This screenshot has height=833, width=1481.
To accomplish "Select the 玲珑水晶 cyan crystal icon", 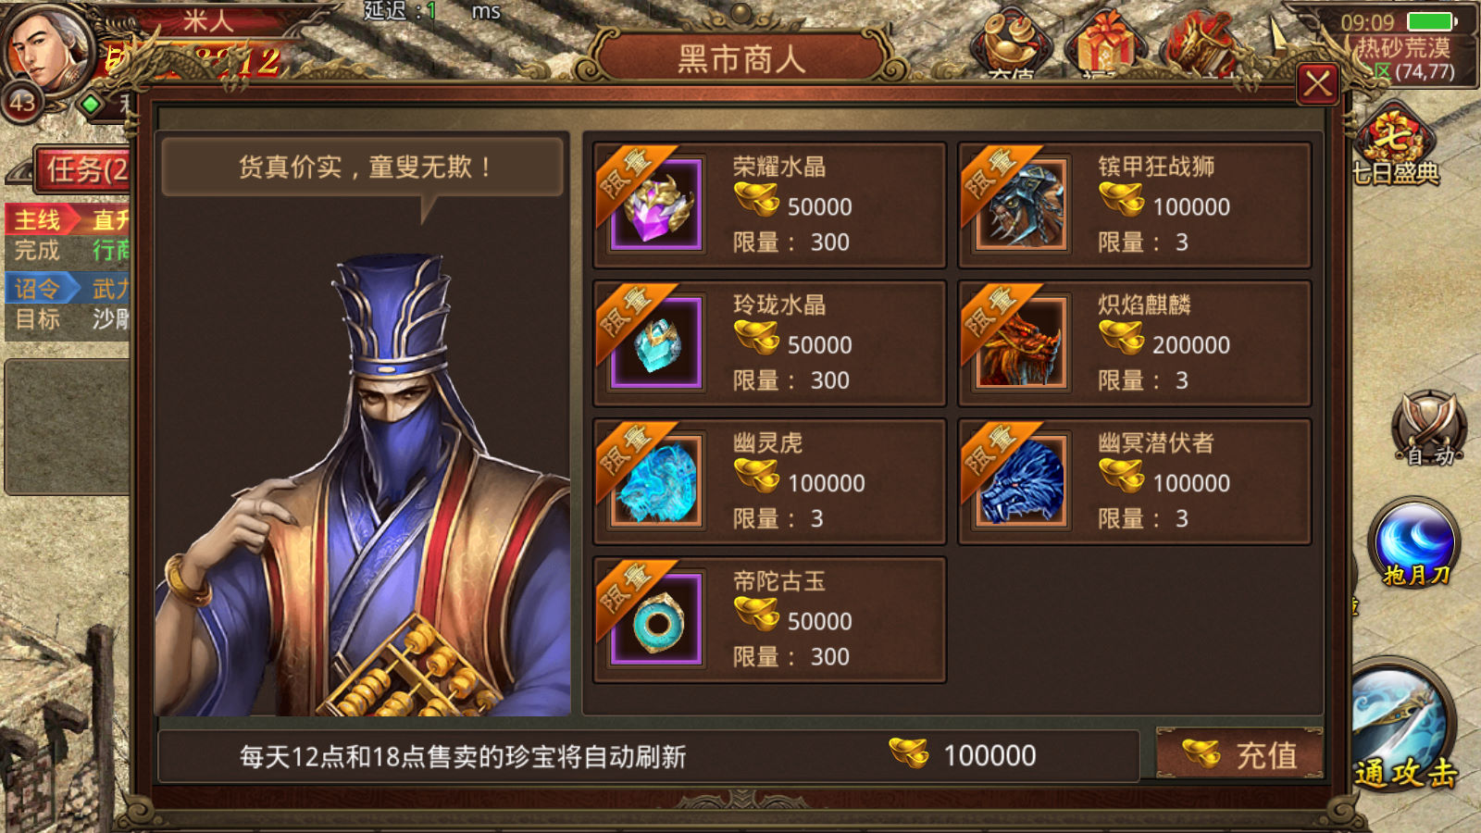I will pos(655,342).
